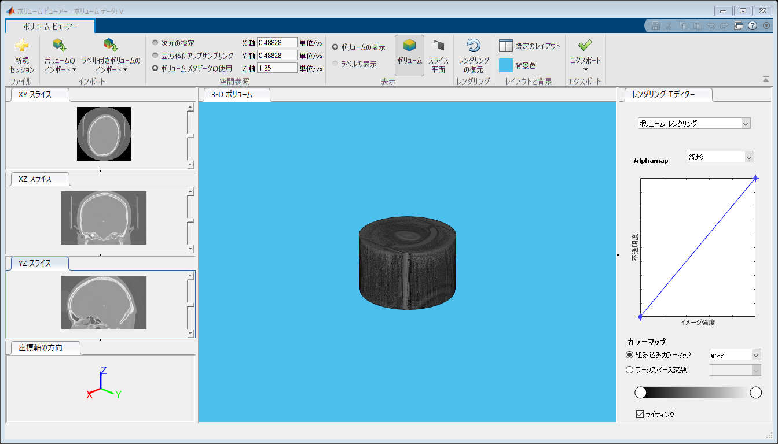Screen dimensions: 778x444
Task: Select the ボリューム cube view icon
Action: [x=409, y=46]
